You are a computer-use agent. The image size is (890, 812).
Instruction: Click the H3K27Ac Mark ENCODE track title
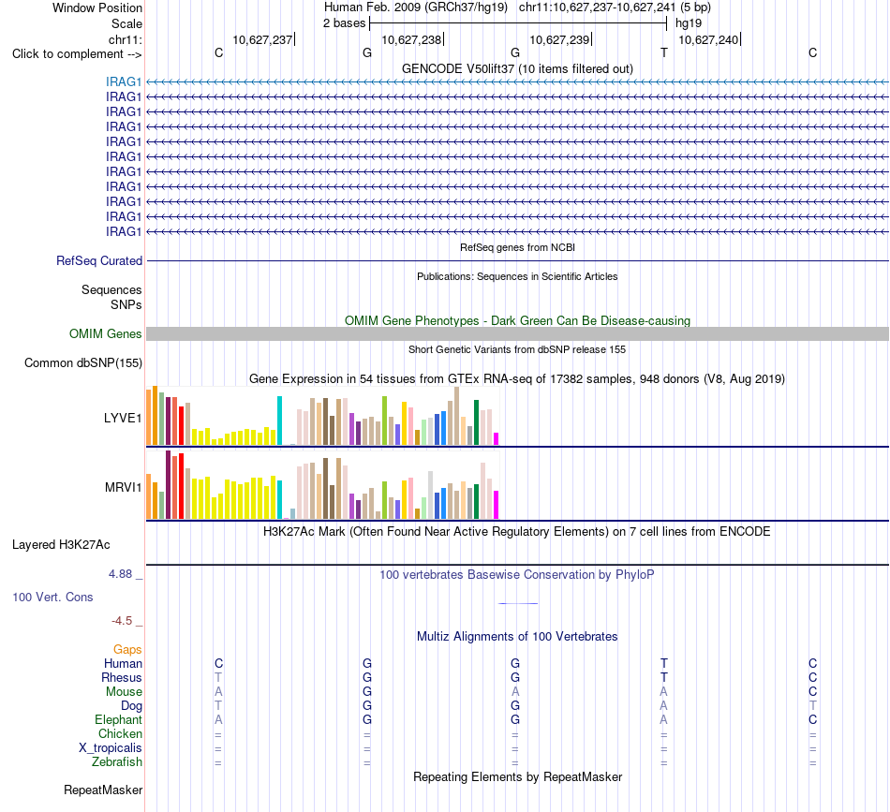(x=517, y=532)
